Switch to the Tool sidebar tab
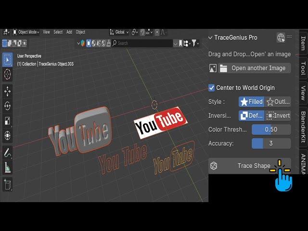Viewport: 308px width, 231px height. coord(303,68)
